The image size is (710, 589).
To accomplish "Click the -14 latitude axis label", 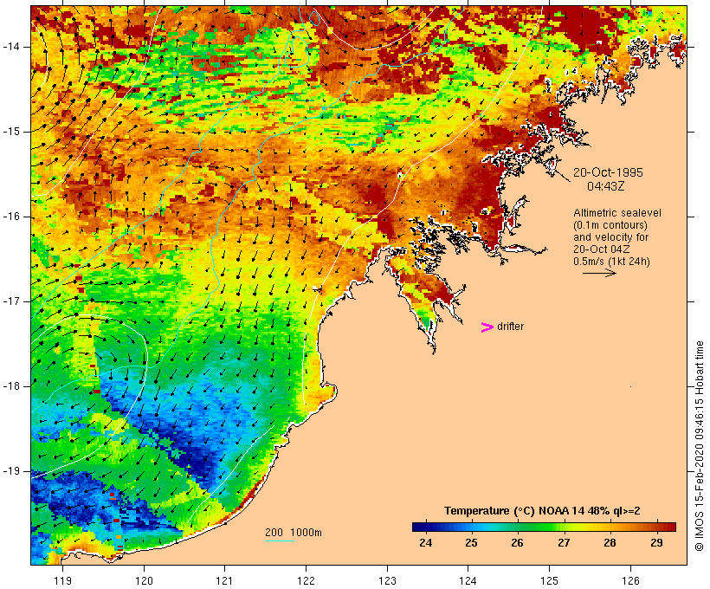I will tap(10, 47).
